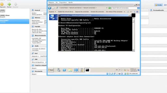Click the Back arrow in Network Connections

click(50, 8)
